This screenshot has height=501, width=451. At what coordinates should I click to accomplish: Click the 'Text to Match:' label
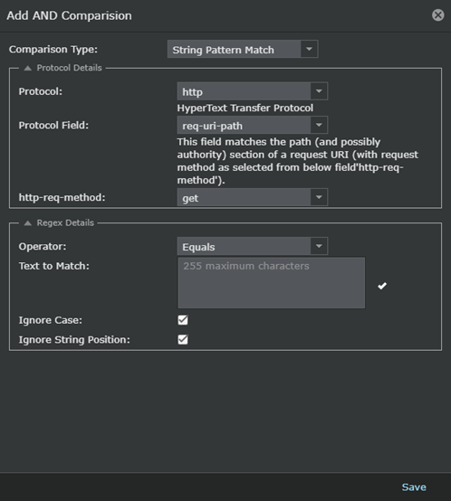[x=53, y=266]
